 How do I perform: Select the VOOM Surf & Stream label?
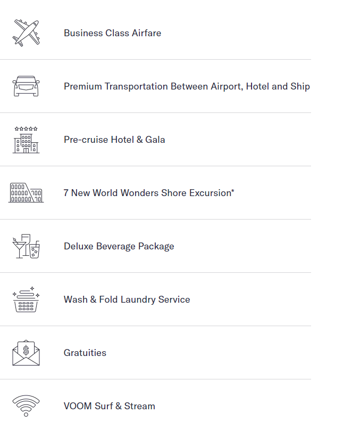pos(110,406)
